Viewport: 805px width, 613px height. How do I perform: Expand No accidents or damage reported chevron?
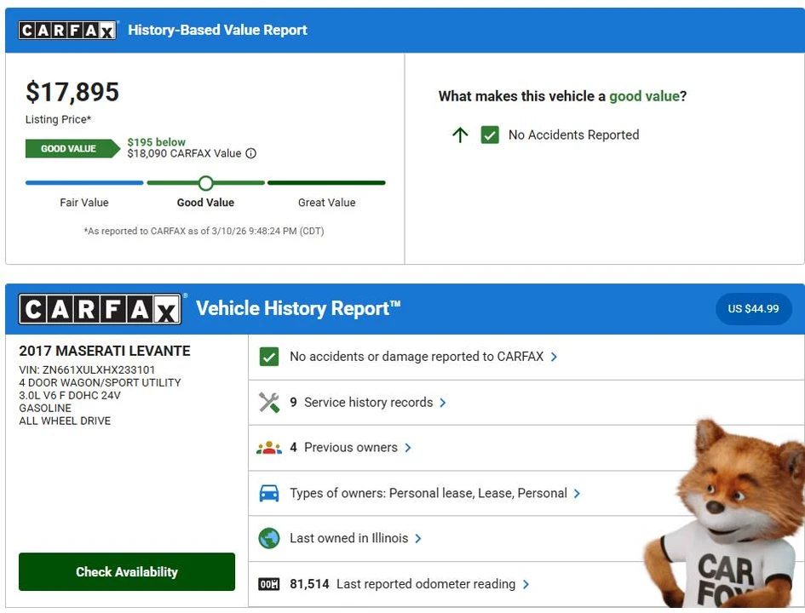point(554,357)
